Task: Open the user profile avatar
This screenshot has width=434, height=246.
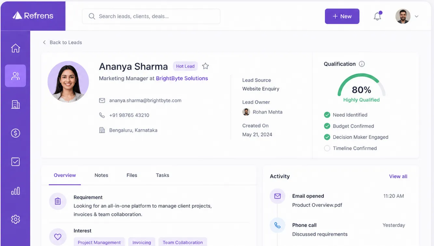Action: pyautogui.click(x=403, y=16)
